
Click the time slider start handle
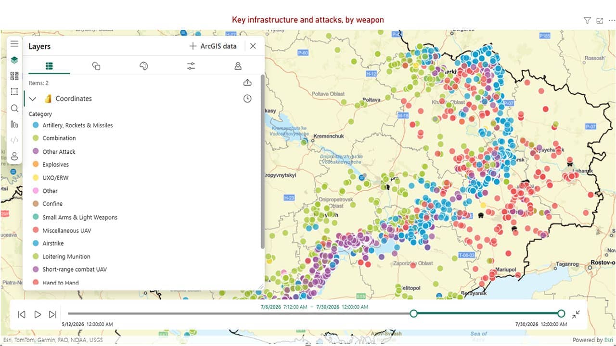413,313
